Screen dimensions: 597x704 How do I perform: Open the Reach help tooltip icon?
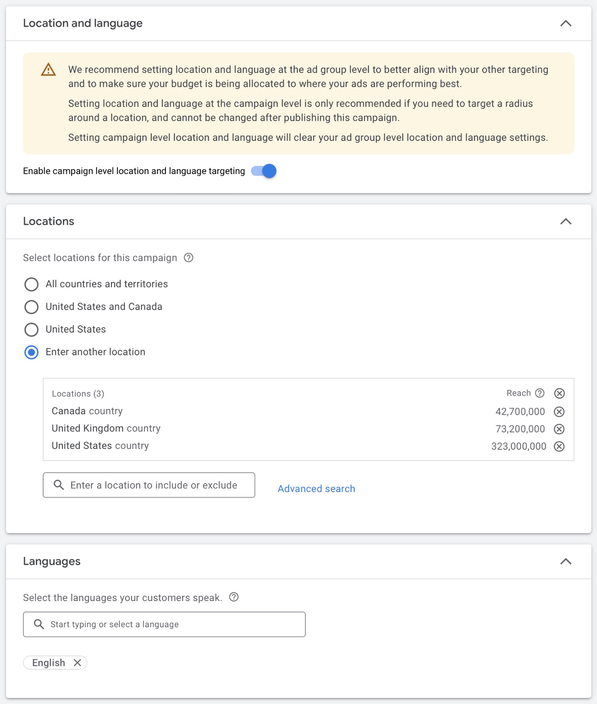point(540,393)
